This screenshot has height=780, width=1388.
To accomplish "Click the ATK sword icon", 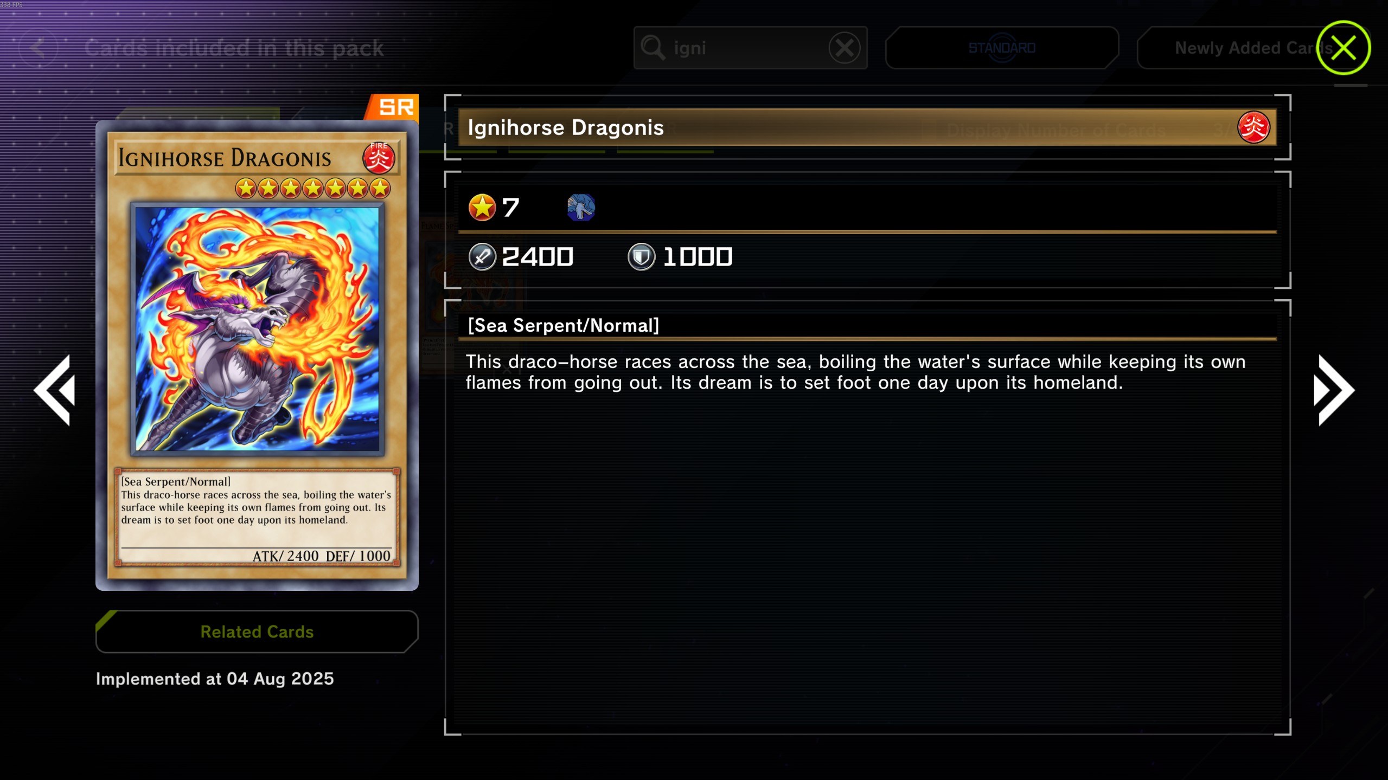I will 482,257.
